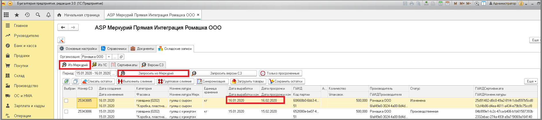Click Загрузить товары button

pyautogui.click(x=248, y=81)
